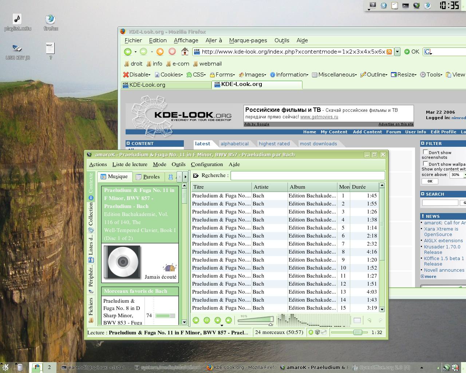The height and width of the screenshot is (373, 466).
Task: Click the Firefox Back arrow button
Action: point(127,52)
